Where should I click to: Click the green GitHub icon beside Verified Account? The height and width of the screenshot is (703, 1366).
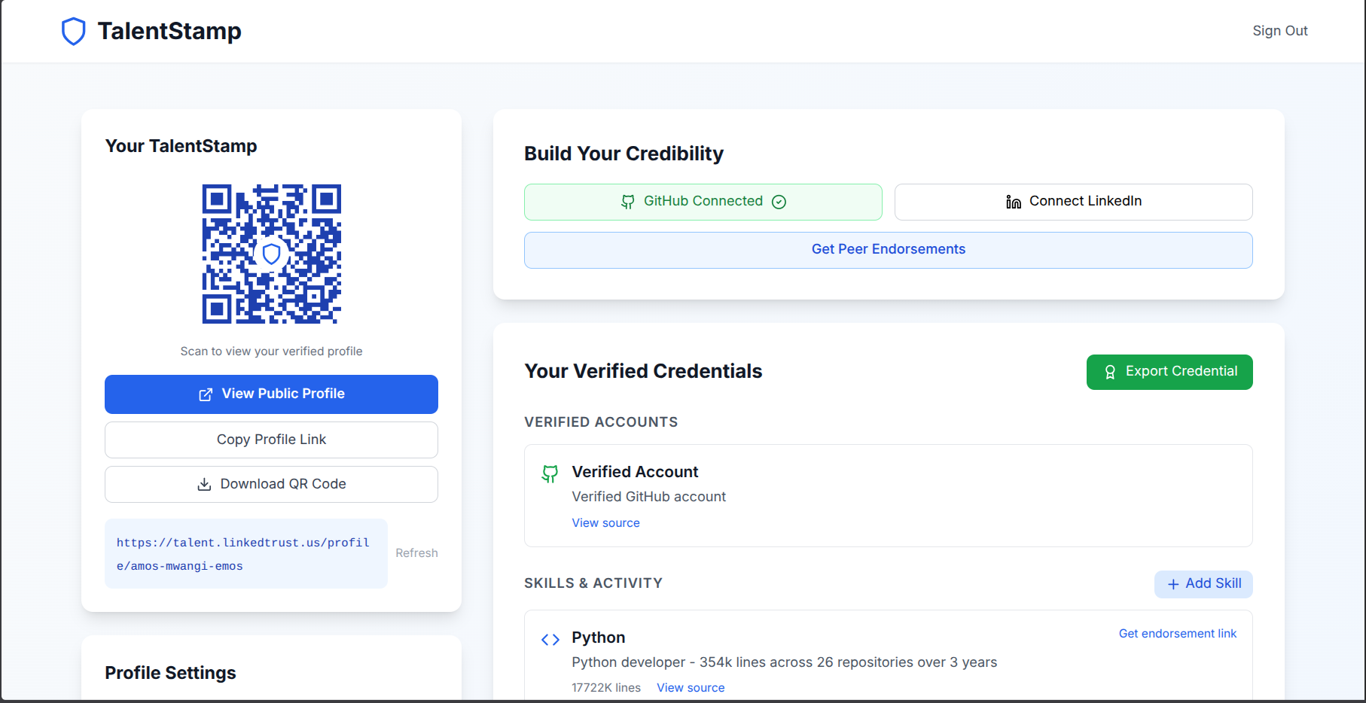[550, 473]
